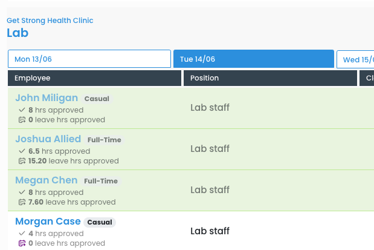The height and width of the screenshot is (250, 374).
Task: Click Morgan Case's purple leave calendar icon
Action: click(x=22, y=243)
